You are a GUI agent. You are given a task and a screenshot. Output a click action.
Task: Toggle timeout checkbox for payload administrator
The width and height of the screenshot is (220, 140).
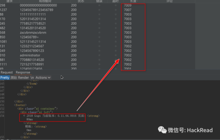(116, 55)
